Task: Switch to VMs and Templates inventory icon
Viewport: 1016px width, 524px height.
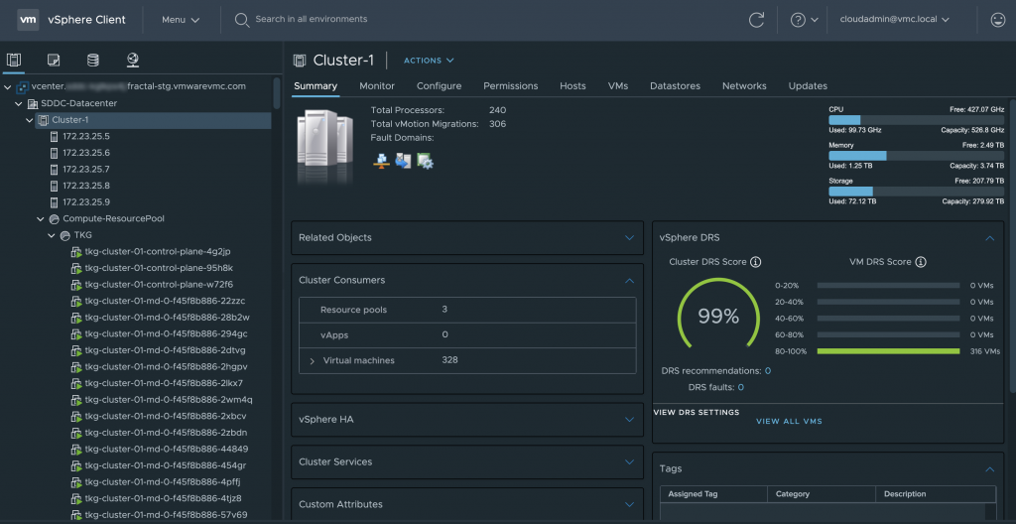Action: point(54,61)
